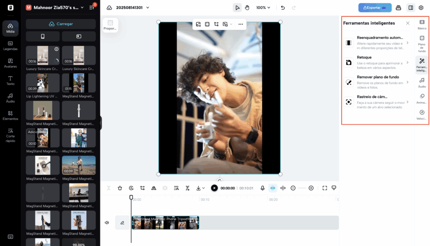The height and width of the screenshot is (246, 430).
Task: Expand the Reenquadramento automático option
Action: 407,43
